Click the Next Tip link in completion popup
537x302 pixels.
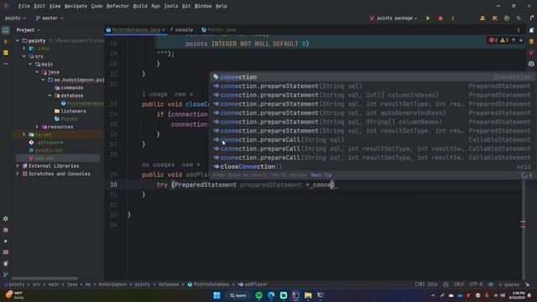pyautogui.click(x=321, y=175)
